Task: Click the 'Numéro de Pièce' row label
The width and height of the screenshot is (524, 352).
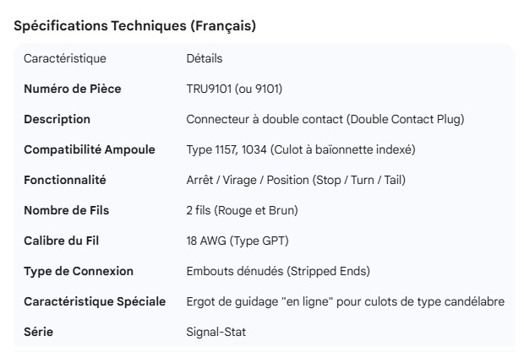Action: pyautogui.click(x=72, y=89)
